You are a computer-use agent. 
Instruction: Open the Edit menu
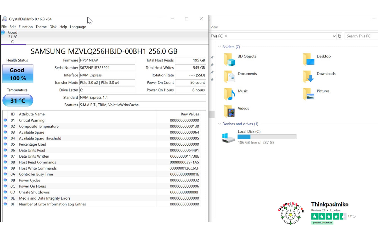tap(13, 27)
